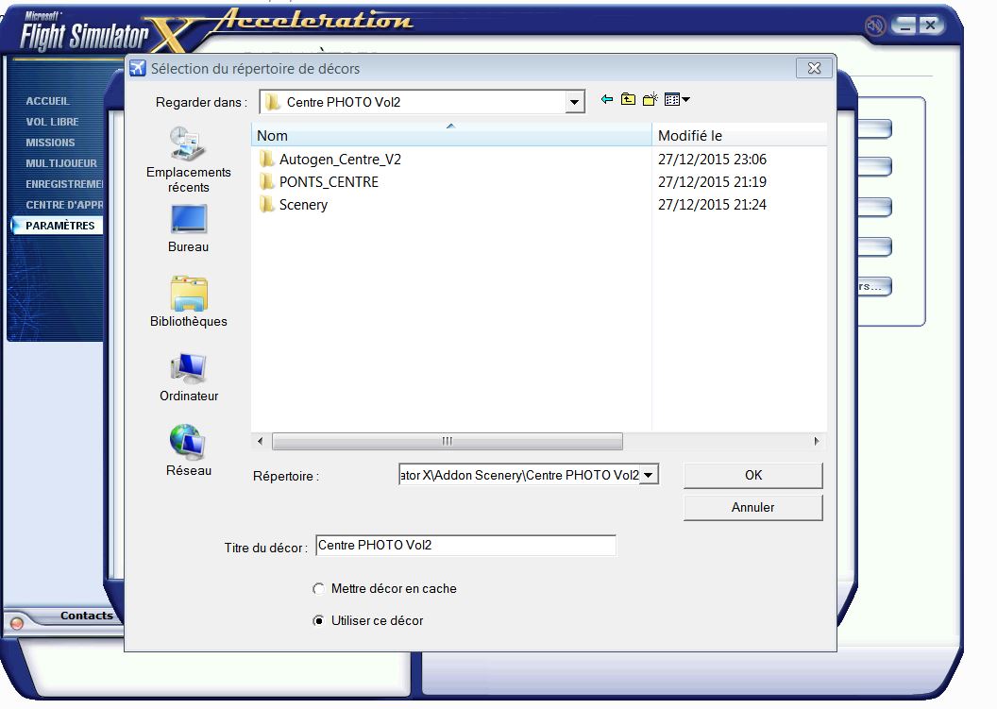Sort files by Modifié le column
Viewport: 997px width, 709px height.
[739, 135]
